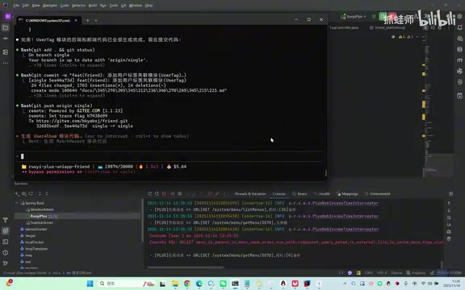This screenshot has height=290, width=465.
Task: Open the Help menu
Action: coord(149,6)
